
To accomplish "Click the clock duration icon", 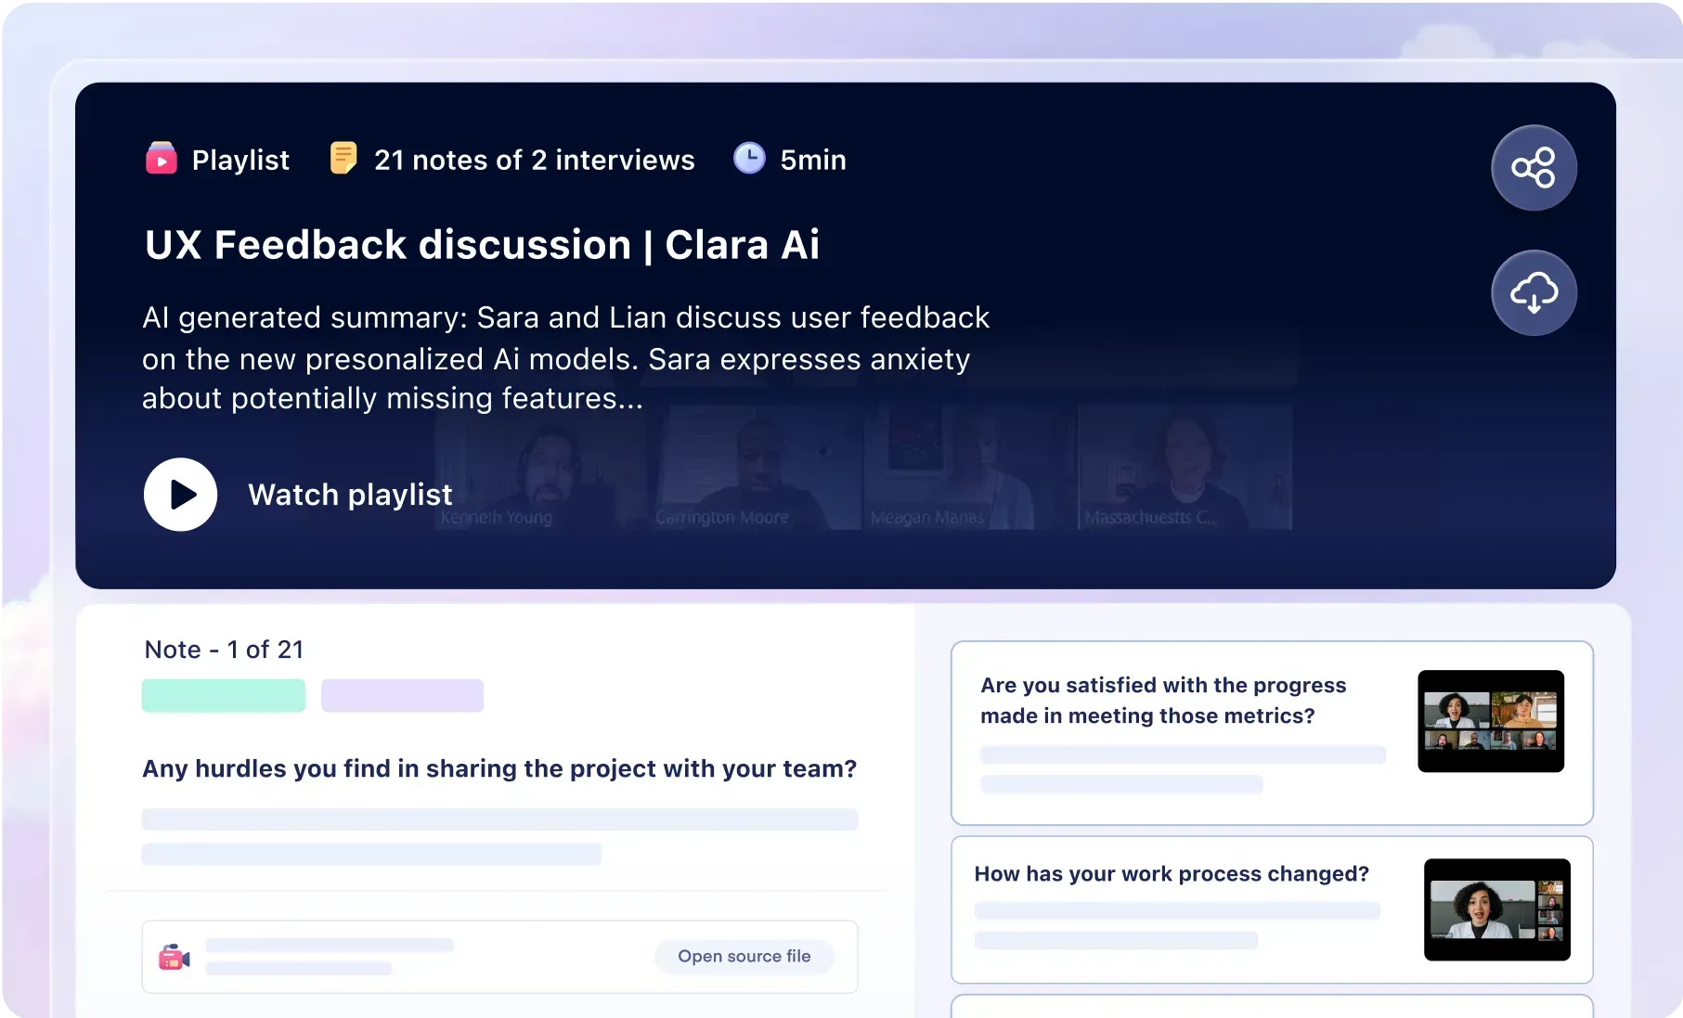I will 749,159.
